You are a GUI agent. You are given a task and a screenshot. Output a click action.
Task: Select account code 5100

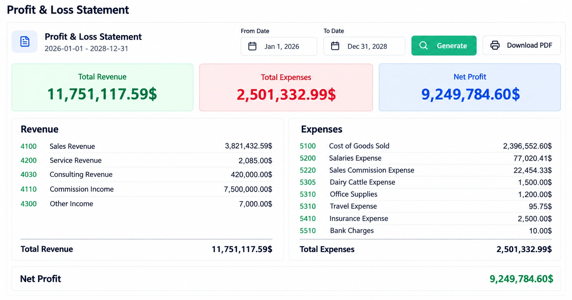[x=308, y=146]
